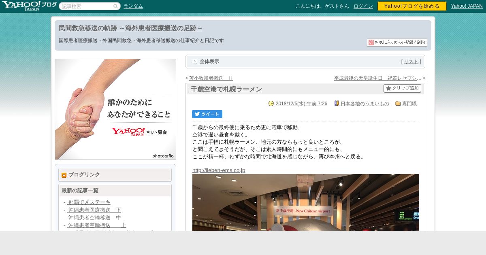Click the Yahoo! JAPAN Blog logo
The image size is (486, 255).
click(29, 6)
